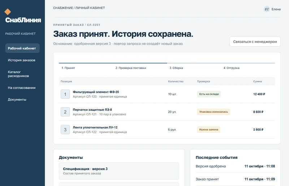
Task: Click user name Елена
Action: [276, 9]
